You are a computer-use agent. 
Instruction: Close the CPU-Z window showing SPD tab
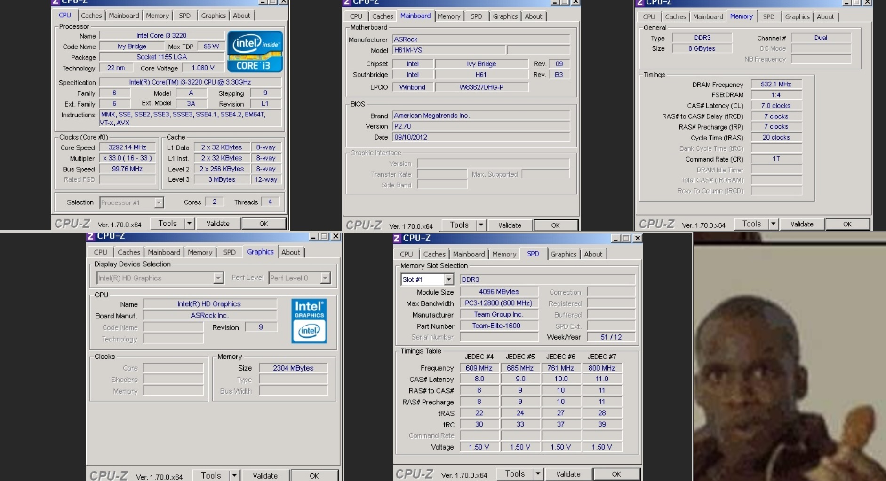[x=637, y=238]
